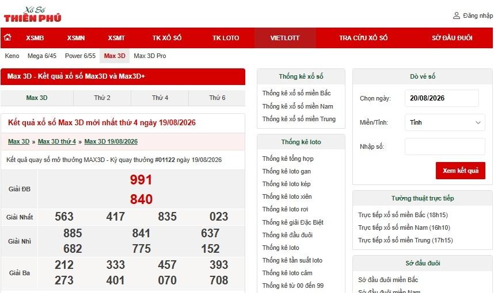Click the Chọn ngày date field
The image size is (494, 293).
pos(442,98)
